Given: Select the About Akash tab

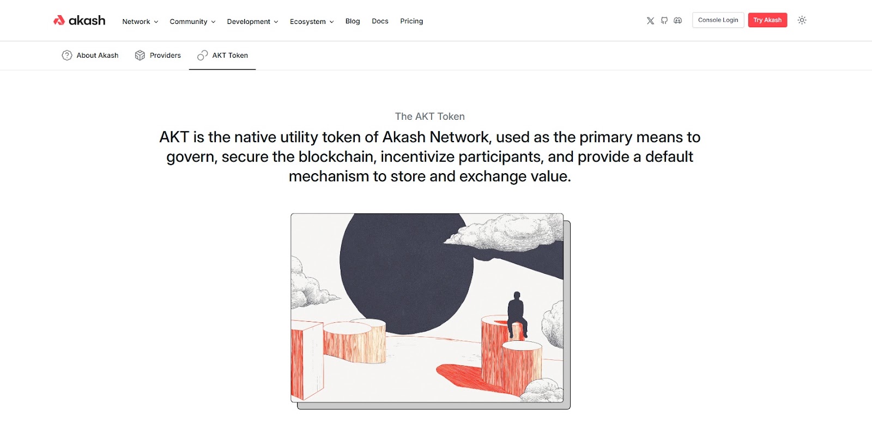Looking at the screenshot, I should (x=90, y=56).
